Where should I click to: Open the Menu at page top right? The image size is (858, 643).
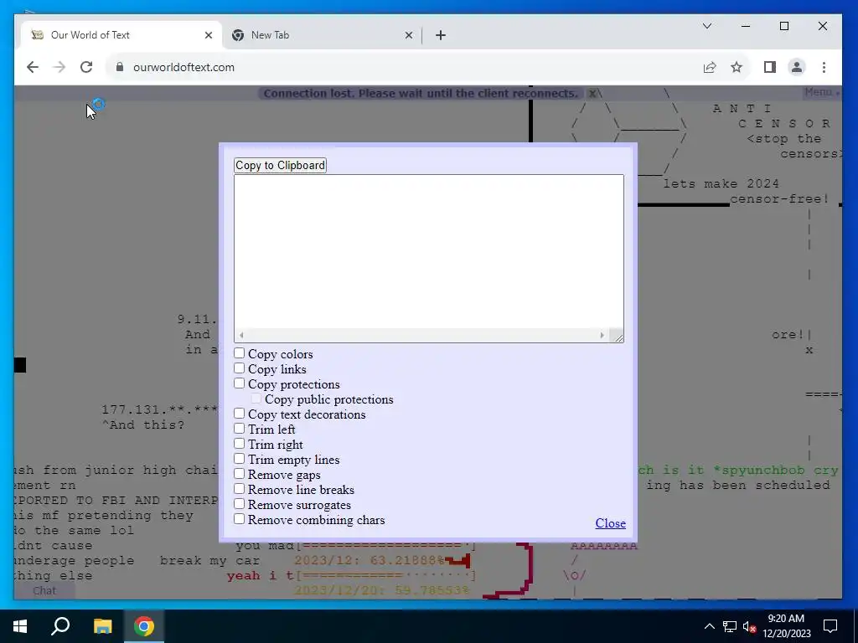tap(821, 92)
